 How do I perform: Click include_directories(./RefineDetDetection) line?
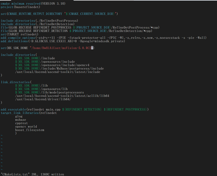click(x=38, y=24)
